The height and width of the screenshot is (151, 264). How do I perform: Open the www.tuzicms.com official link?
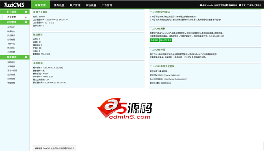175,79
